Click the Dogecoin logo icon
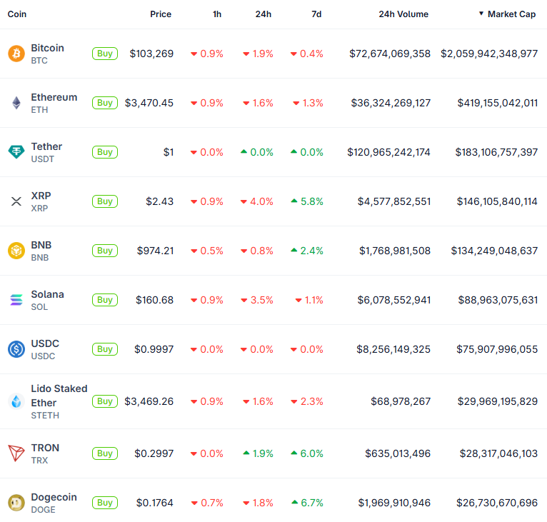Image resolution: width=547 pixels, height=522 pixels. 16,503
